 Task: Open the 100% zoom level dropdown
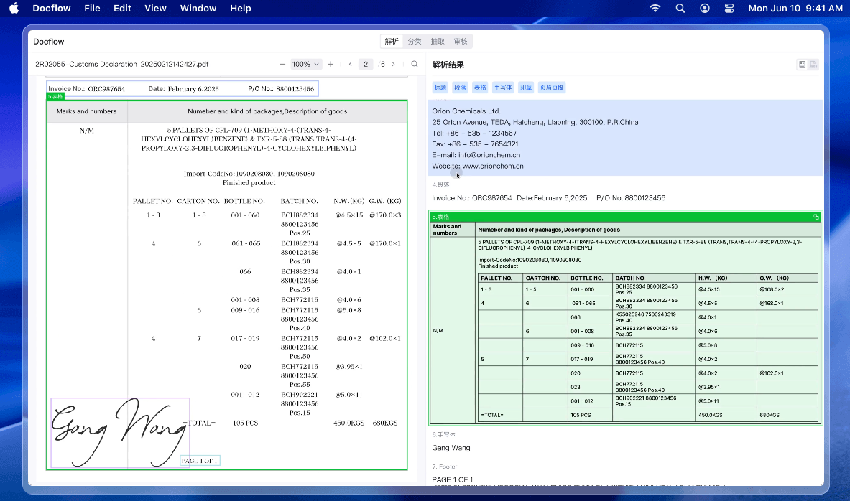[306, 64]
